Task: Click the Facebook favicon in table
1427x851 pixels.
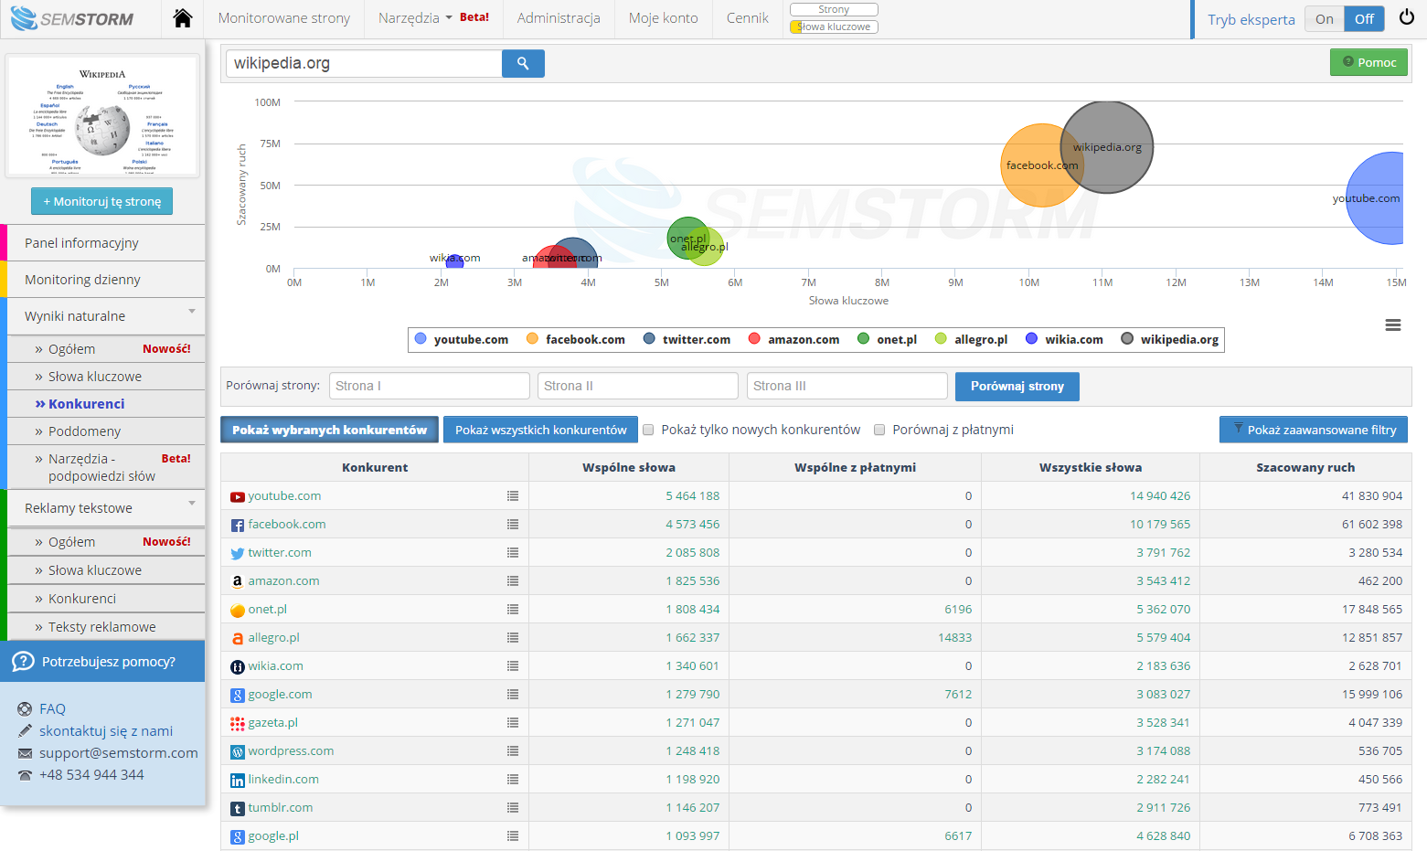Action: click(x=238, y=526)
